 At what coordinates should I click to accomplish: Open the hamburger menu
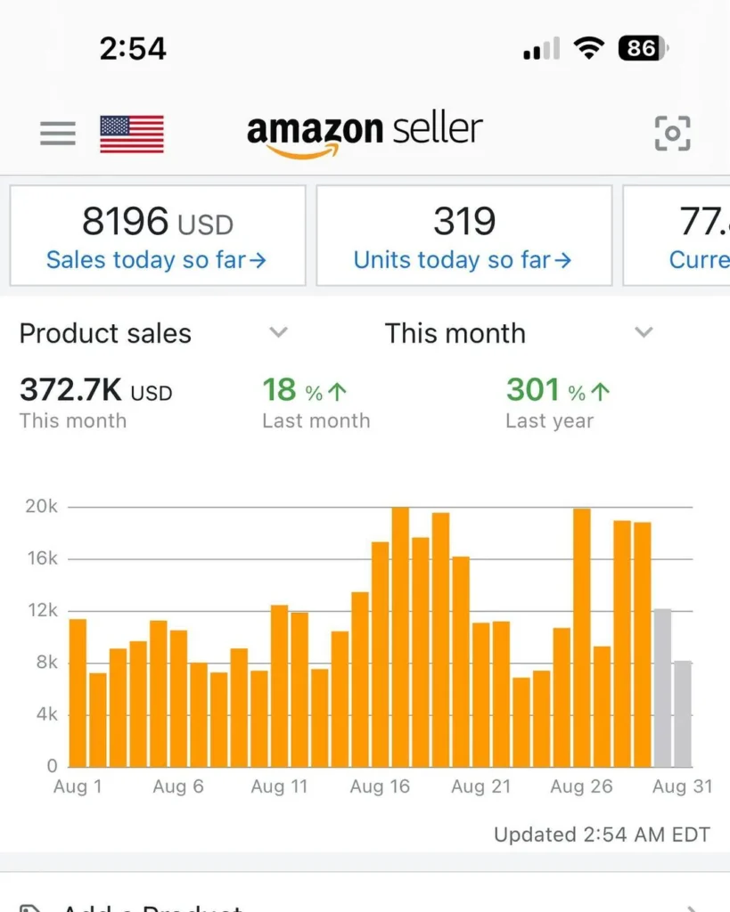58,134
